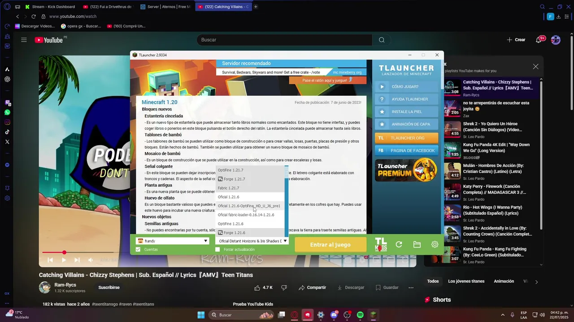This screenshot has height=322, width=574.
Task: Click Entrar al juego button
Action: pos(330,245)
